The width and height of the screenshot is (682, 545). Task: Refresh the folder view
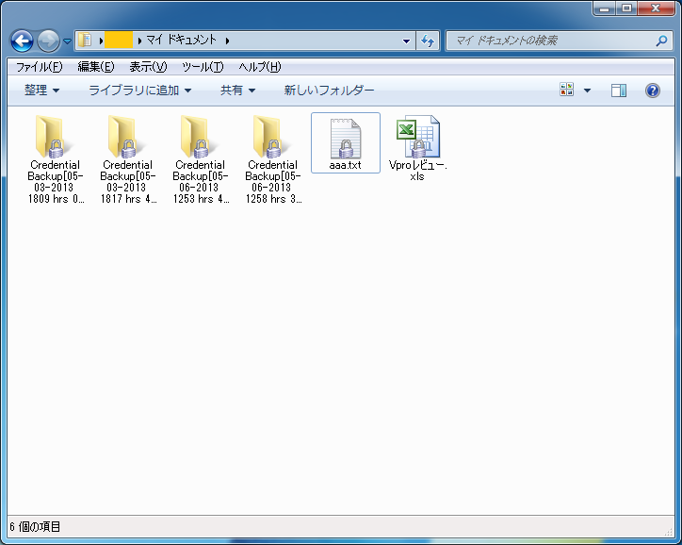coord(428,41)
